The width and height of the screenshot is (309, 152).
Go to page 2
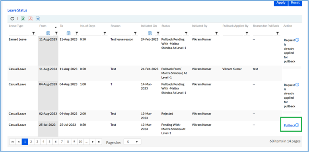31,142
